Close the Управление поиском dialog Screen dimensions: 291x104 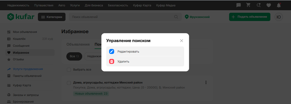[x=181, y=41]
